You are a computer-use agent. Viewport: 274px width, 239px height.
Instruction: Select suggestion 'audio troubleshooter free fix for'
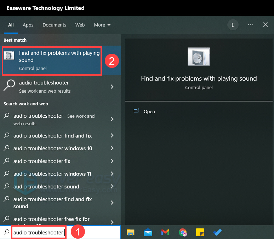point(61,219)
